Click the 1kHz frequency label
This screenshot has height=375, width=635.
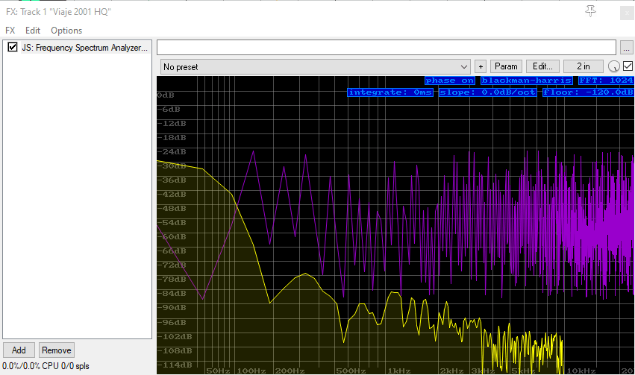(x=399, y=371)
